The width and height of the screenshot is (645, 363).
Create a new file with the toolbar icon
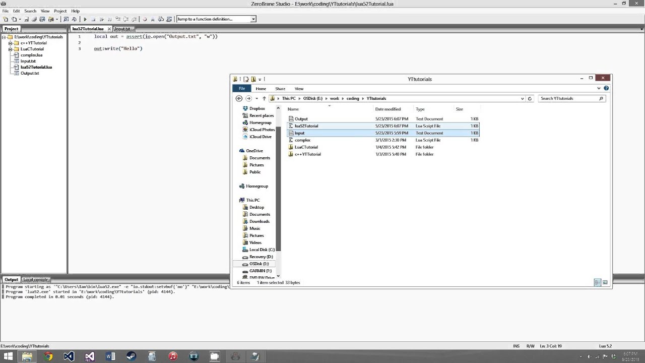point(6,19)
